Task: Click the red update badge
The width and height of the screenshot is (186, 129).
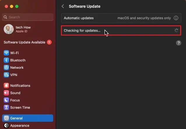Action: pyautogui.click(x=49, y=42)
